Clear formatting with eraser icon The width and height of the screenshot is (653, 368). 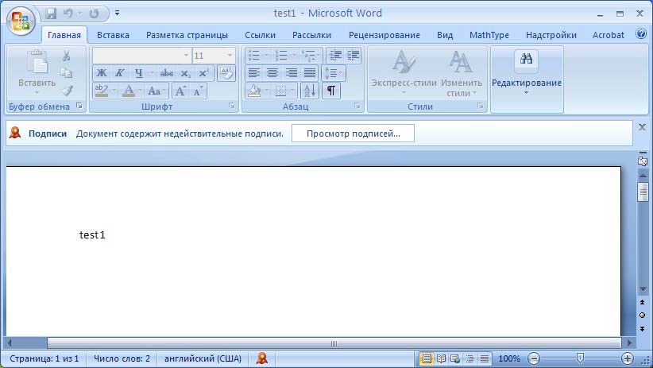(226, 73)
